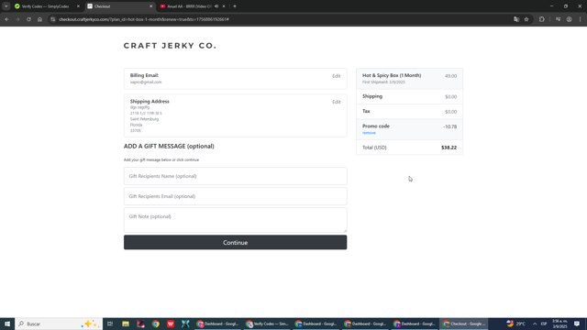Remove the applied promo code

point(369,133)
